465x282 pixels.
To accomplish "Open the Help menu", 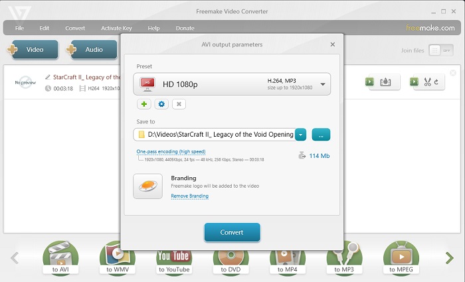I will coord(153,28).
